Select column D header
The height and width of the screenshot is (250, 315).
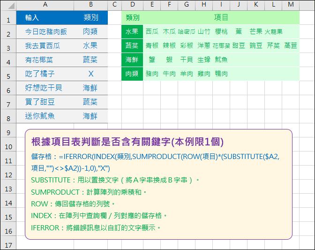(132, 5)
